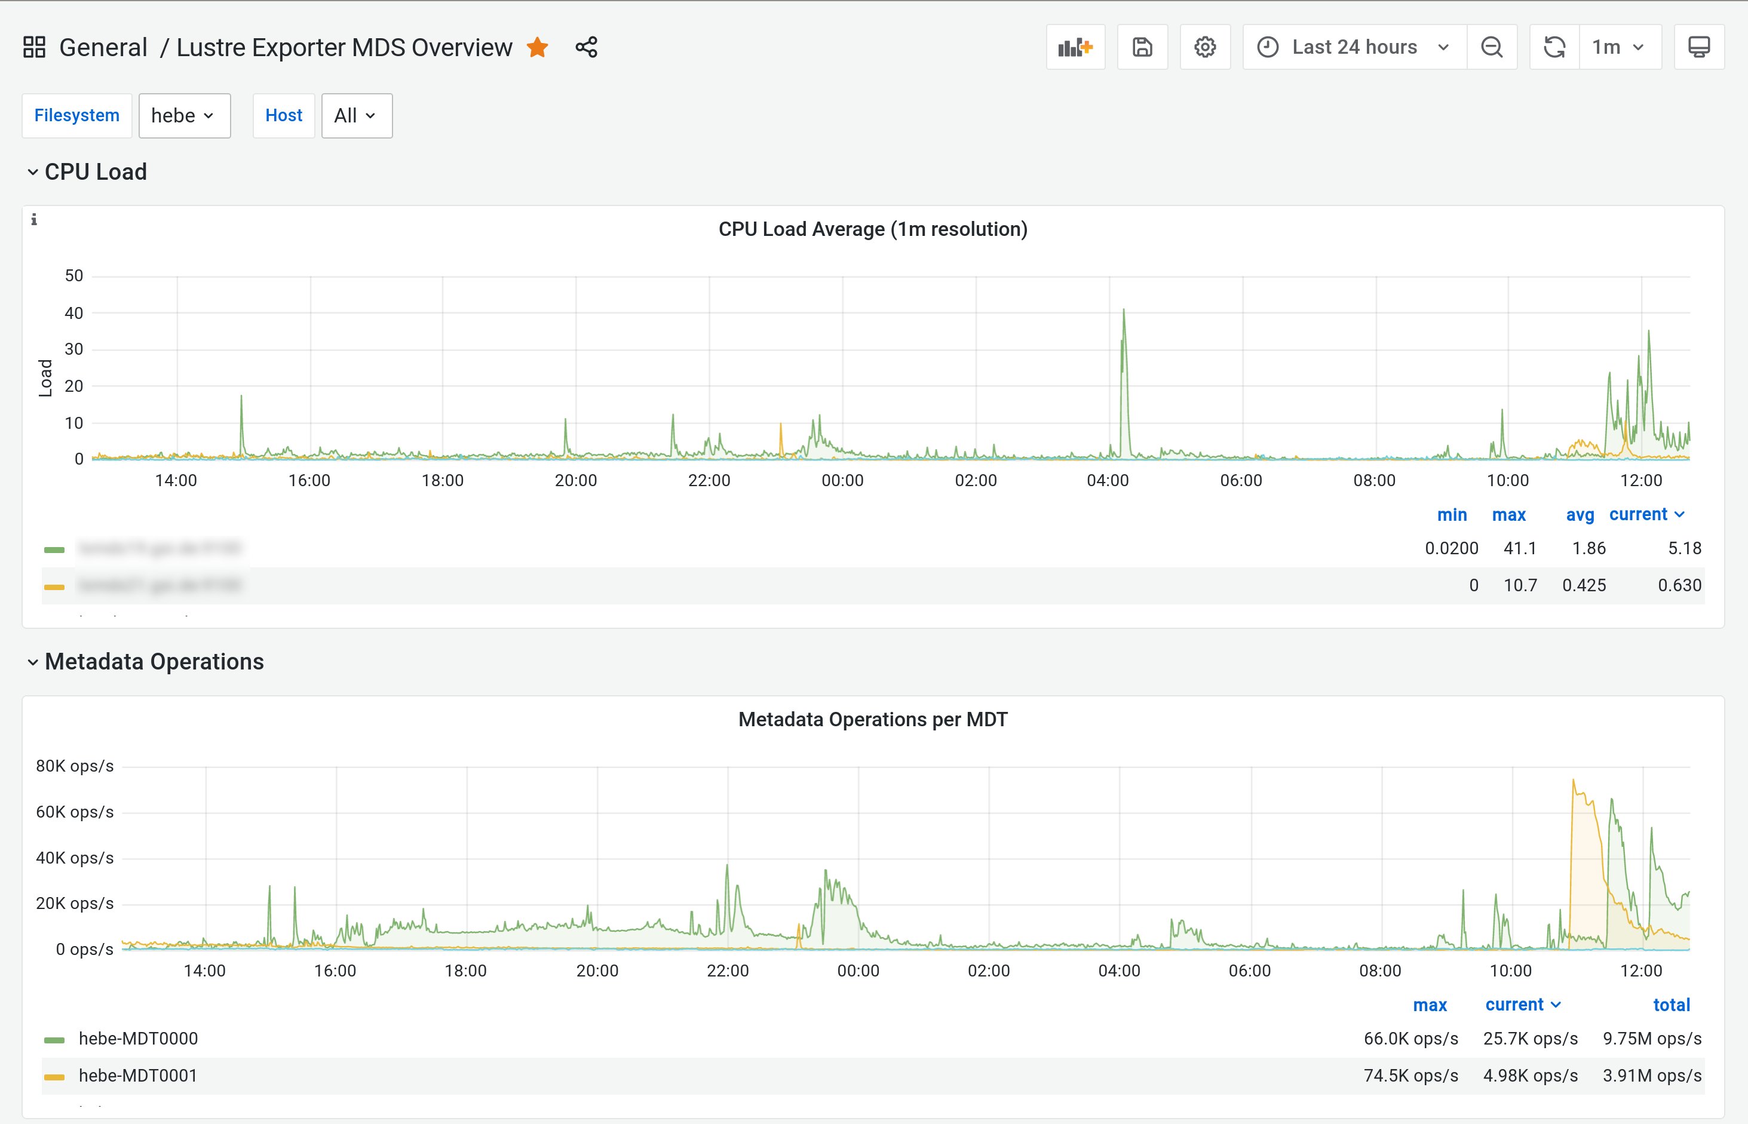
Task: Click the dashboards grid icon
Action: (34, 47)
